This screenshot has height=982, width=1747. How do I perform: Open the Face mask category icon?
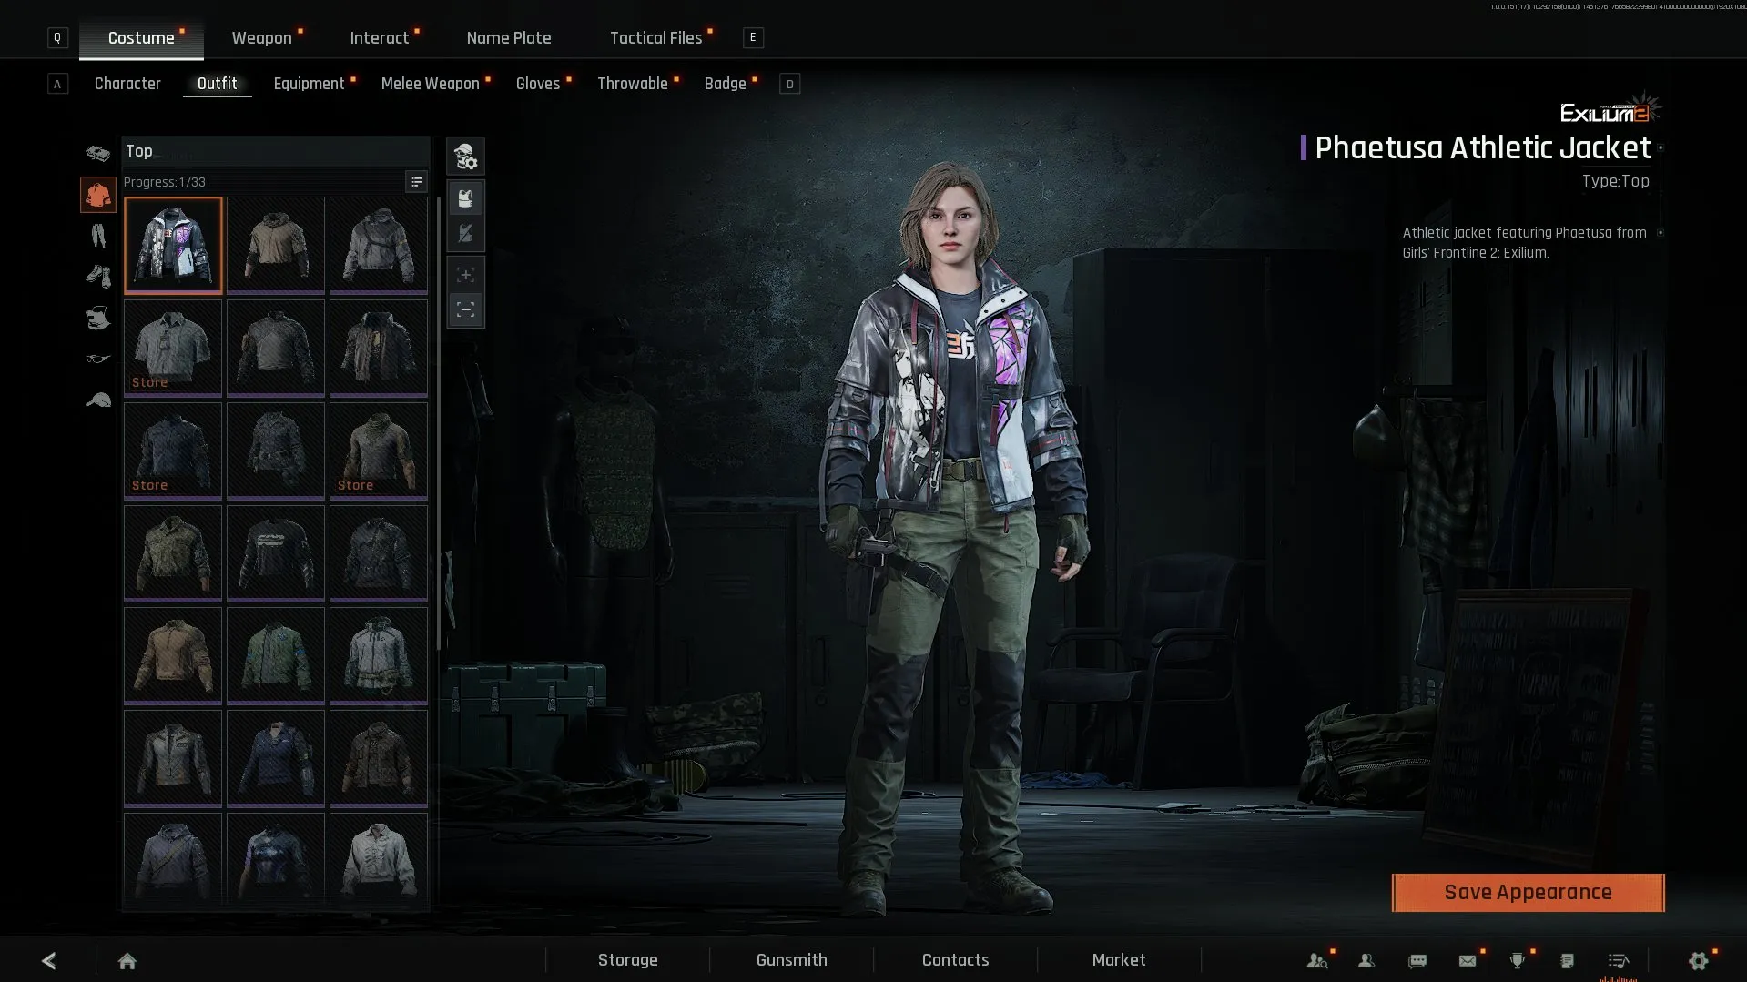pyautogui.click(x=98, y=318)
